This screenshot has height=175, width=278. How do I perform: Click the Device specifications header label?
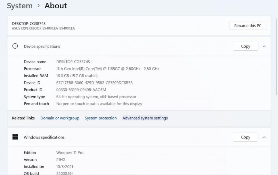coord(42,46)
